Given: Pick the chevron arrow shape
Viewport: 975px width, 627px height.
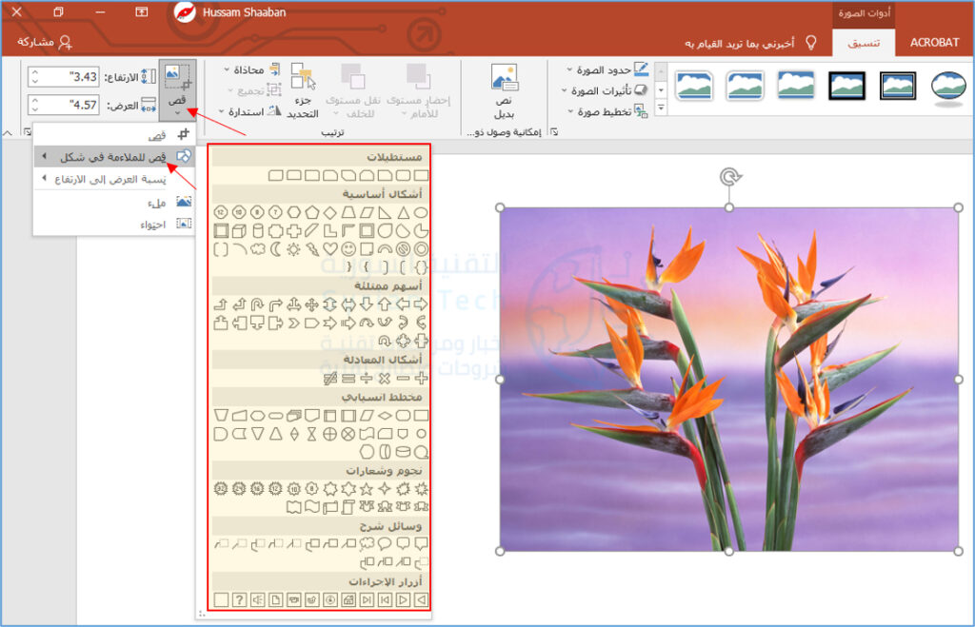Looking at the screenshot, I should click(293, 323).
